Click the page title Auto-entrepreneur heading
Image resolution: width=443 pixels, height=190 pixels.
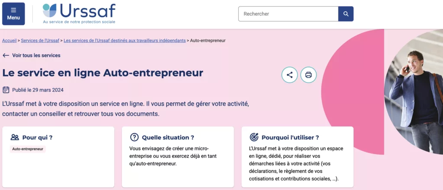tap(103, 73)
